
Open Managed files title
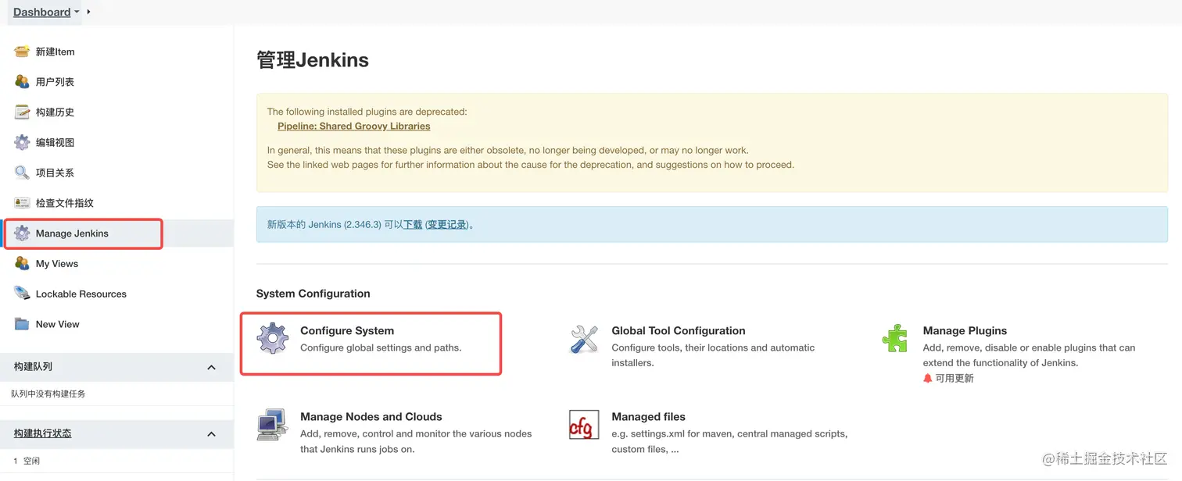[x=648, y=417]
